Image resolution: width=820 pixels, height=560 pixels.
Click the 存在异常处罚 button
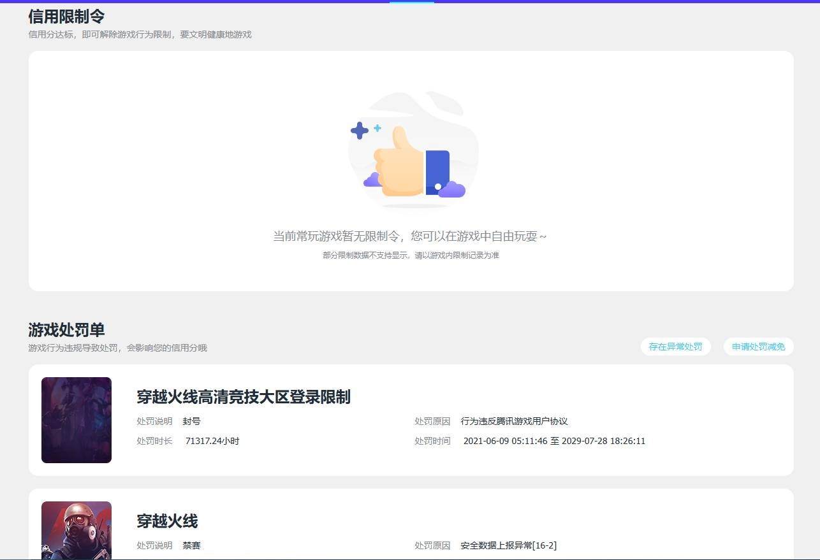tap(675, 347)
